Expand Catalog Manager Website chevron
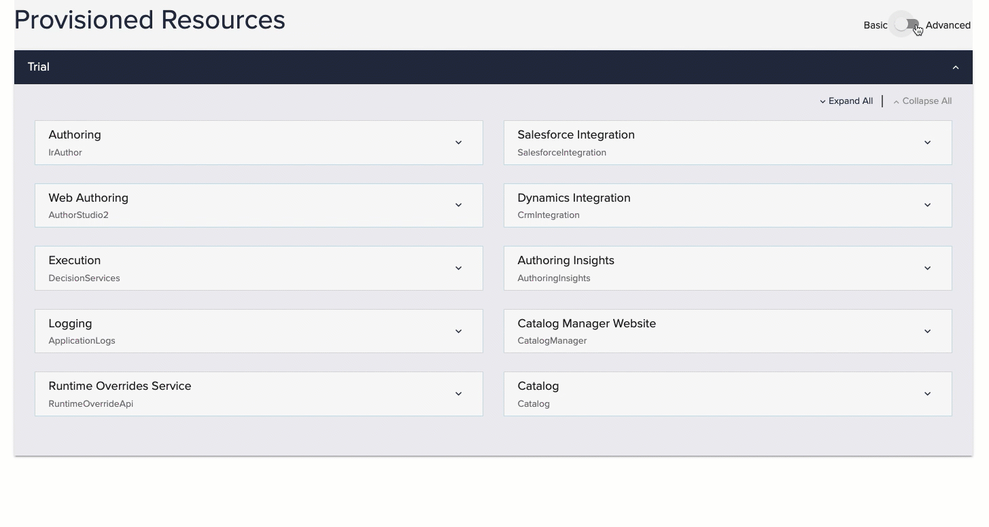Image resolution: width=989 pixels, height=527 pixels. [x=927, y=331]
